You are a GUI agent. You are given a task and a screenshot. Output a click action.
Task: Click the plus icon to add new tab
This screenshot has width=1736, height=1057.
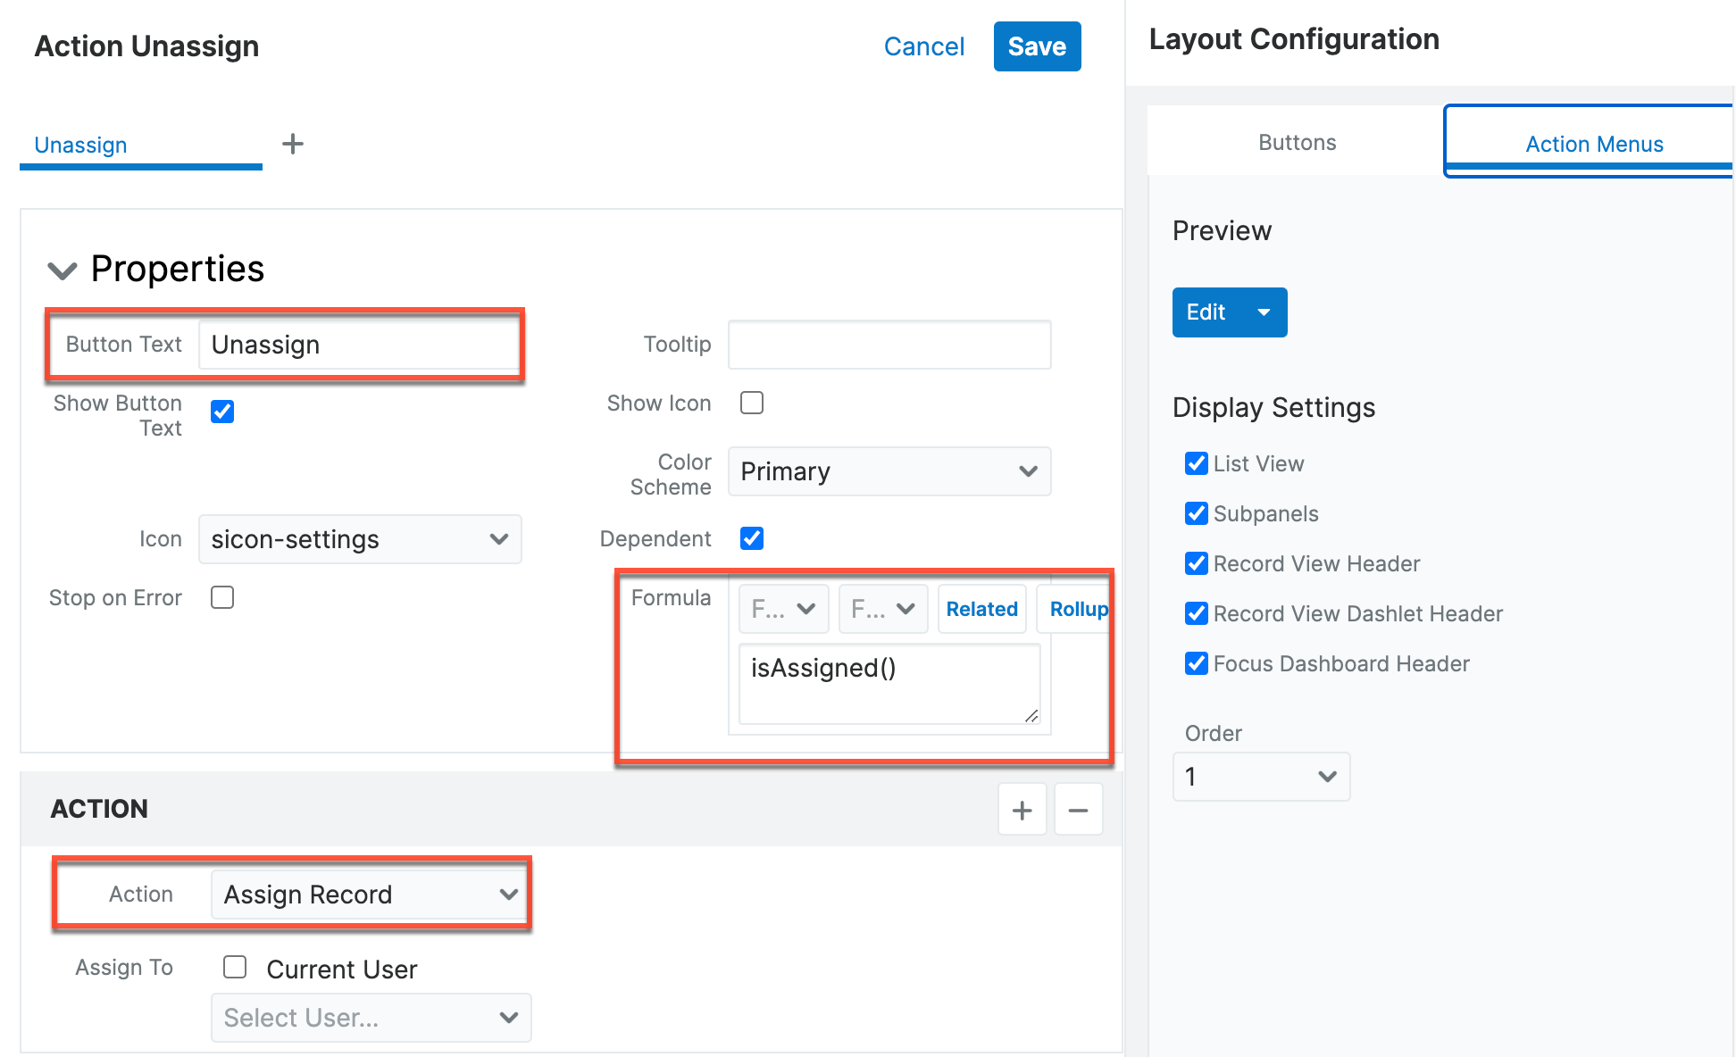click(293, 144)
